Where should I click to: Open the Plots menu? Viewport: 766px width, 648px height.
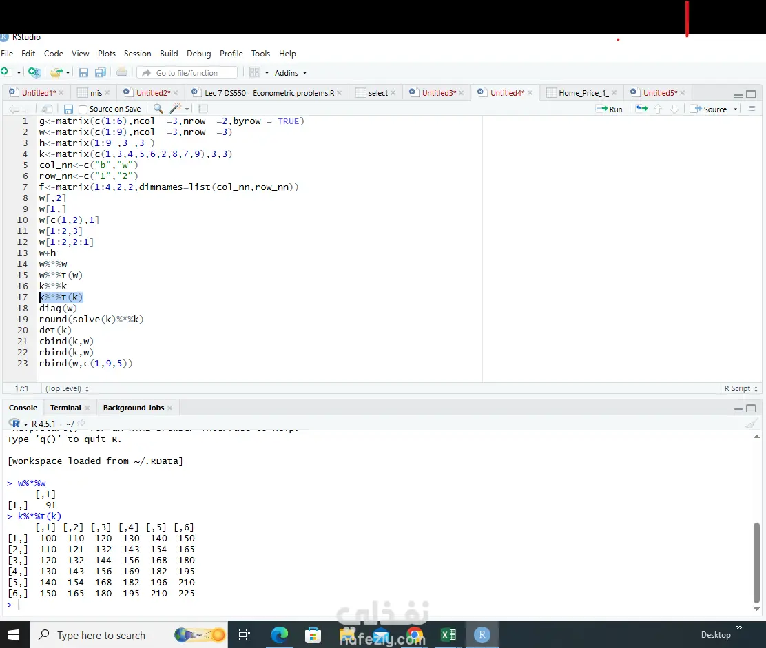tap(107, 54)
